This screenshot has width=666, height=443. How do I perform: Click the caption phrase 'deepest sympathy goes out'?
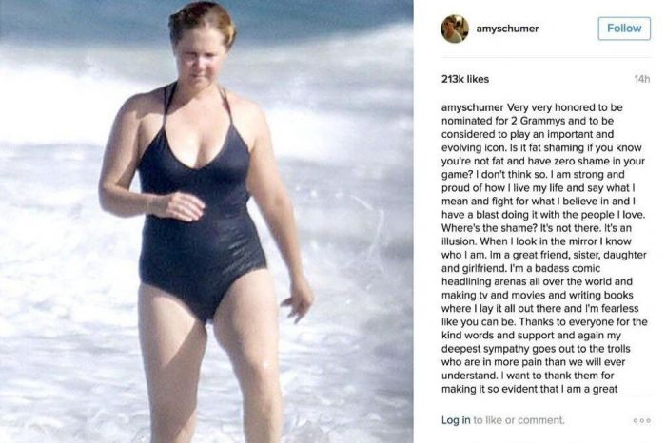[x=499, y=349]
